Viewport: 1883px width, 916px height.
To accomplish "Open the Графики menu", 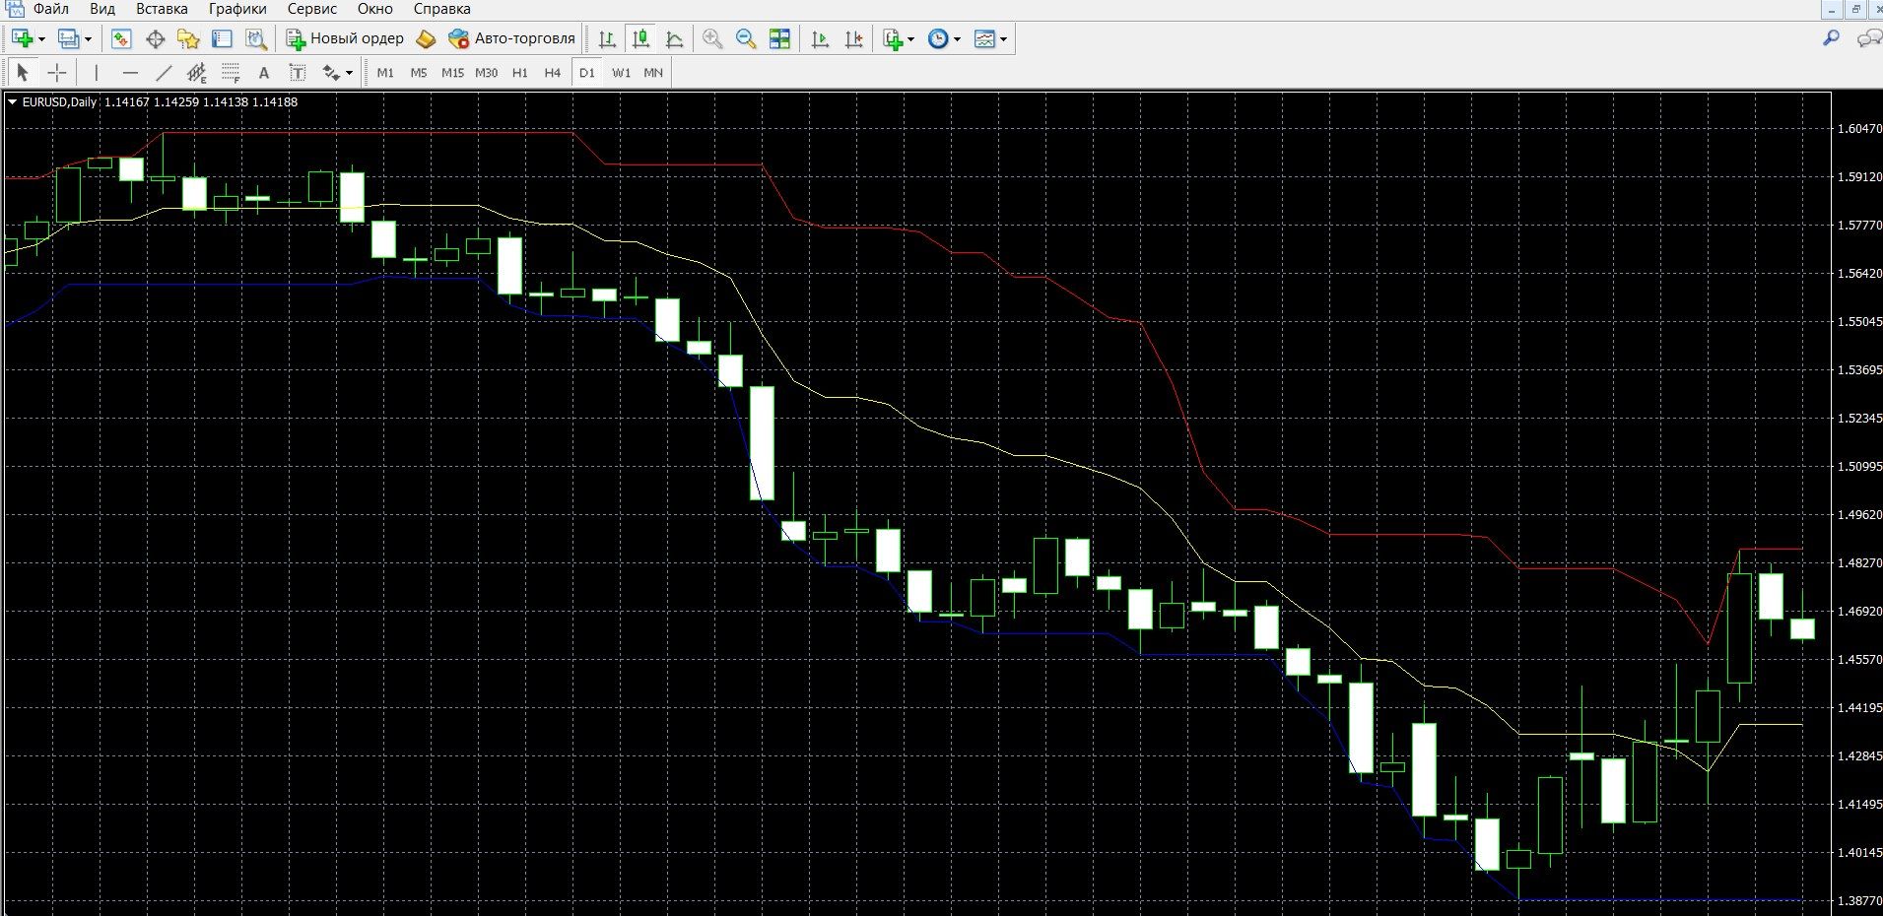I will (x=237, y=9).
